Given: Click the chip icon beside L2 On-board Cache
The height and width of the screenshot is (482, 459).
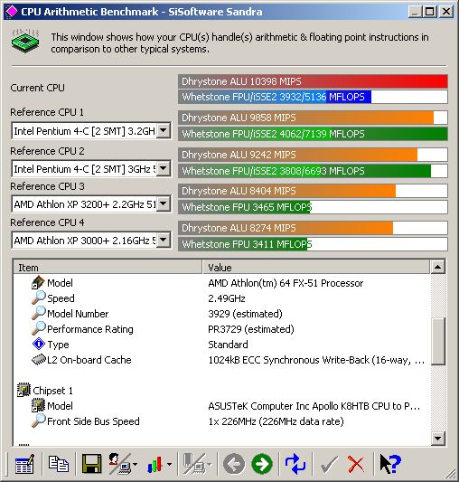Looking at the screenshot, I should pos(39,359).
